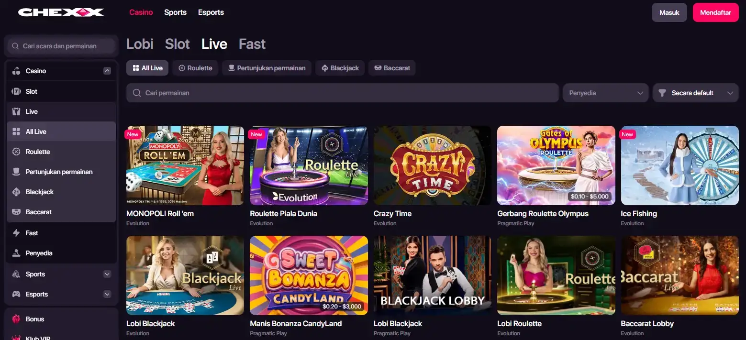This screenshot has width=746, height=340.
Task: Open the Pragmatic Play BLACKJACK LOBBY thumbnail
Action: click(x=433, y=275)
